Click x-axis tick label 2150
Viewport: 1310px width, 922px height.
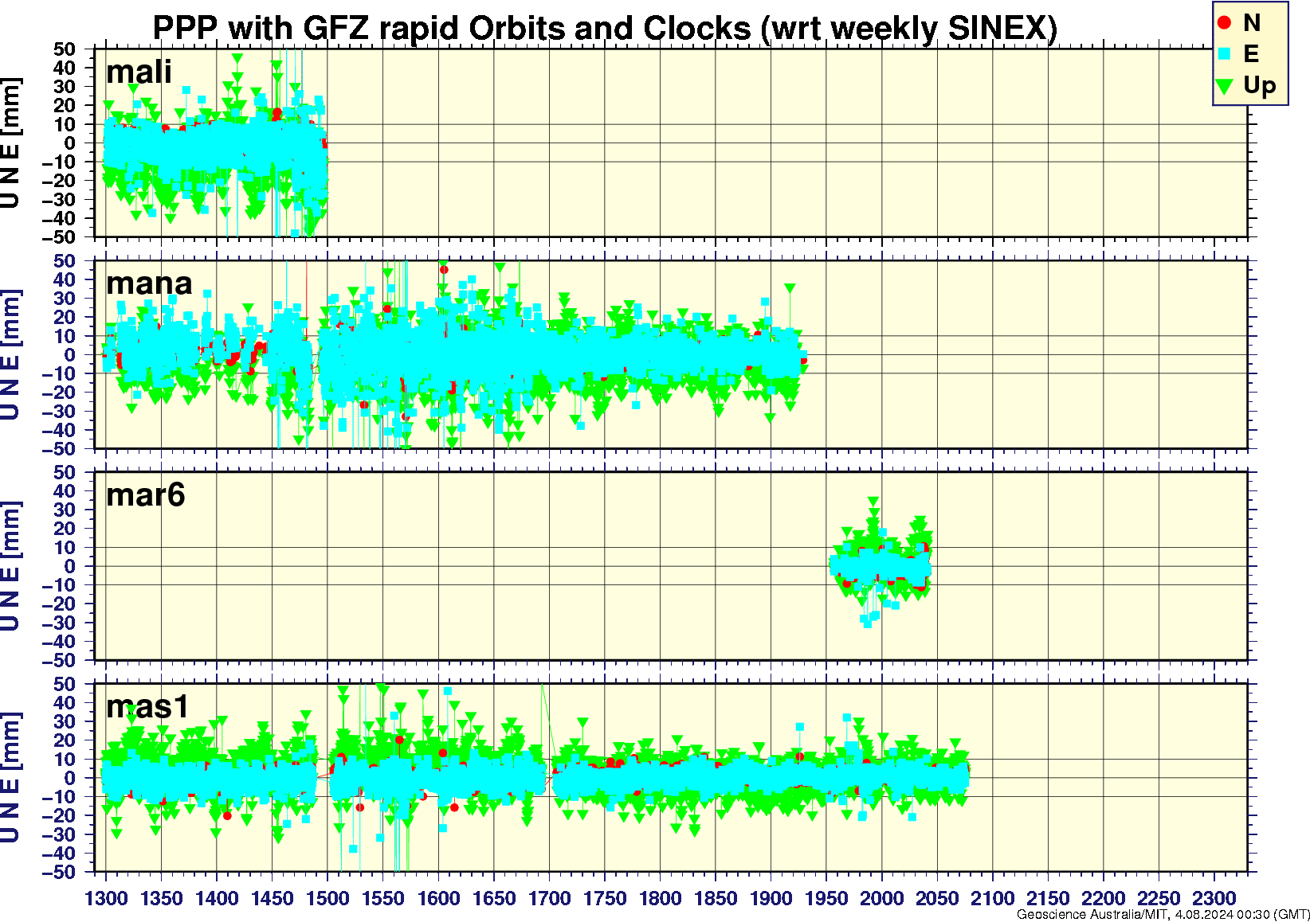pyautogui.click(x=1048, y=898)
